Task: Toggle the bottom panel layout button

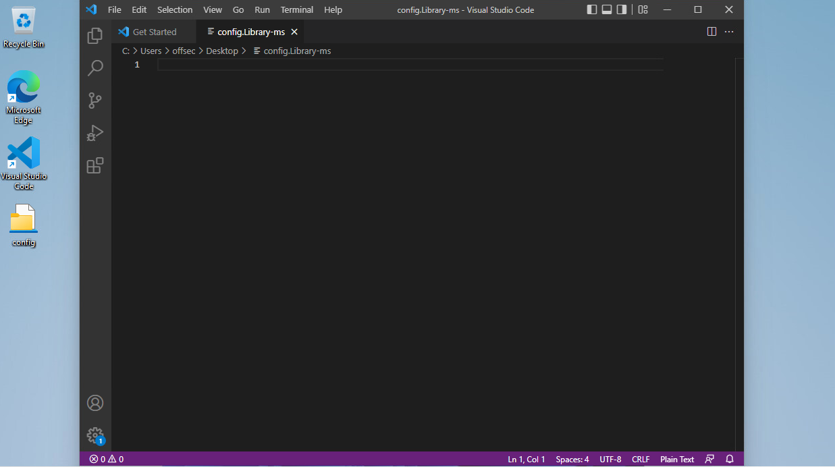Action: [607, 9]
